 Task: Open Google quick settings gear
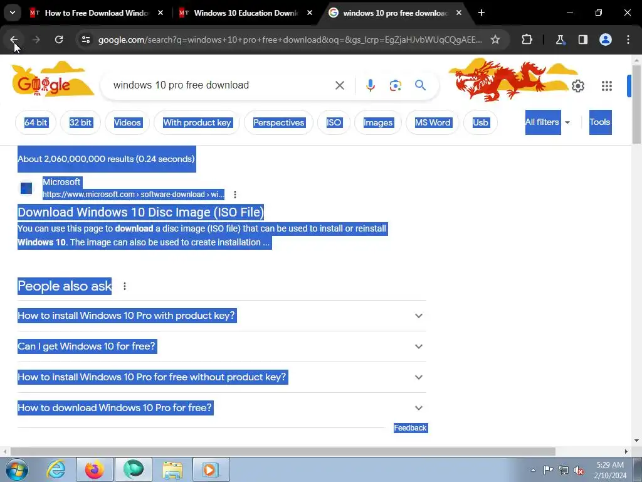(x=577, y=86)
